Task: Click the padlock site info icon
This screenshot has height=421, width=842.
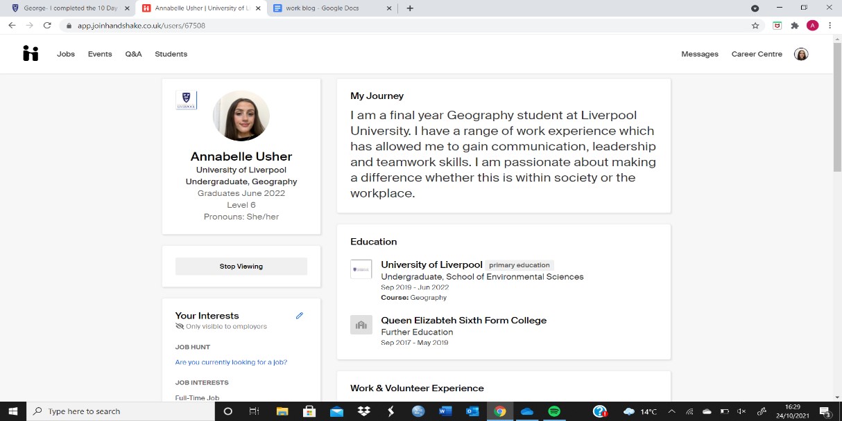Action: click(69, 26)
